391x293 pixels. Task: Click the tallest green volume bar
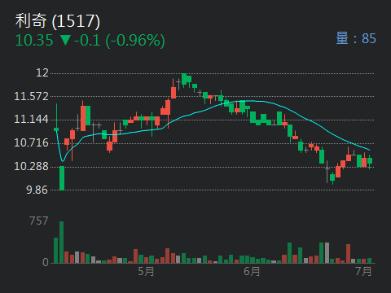62,243
